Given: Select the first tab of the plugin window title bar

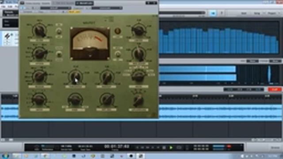Looking at the screenshot, I should 38,3.
